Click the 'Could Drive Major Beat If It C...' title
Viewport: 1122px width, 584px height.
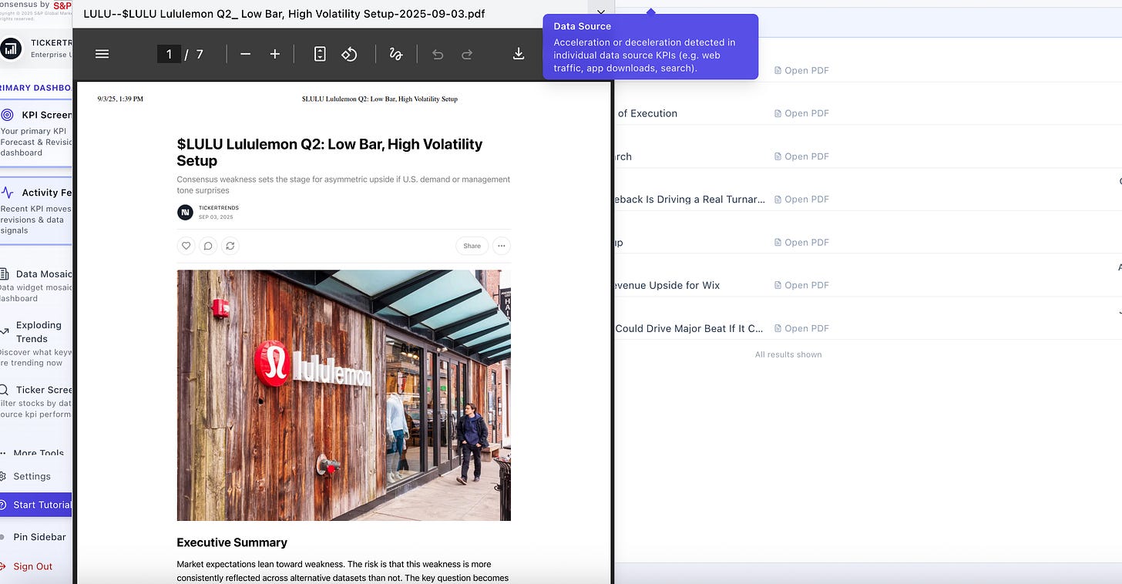[x=689, y=328]
